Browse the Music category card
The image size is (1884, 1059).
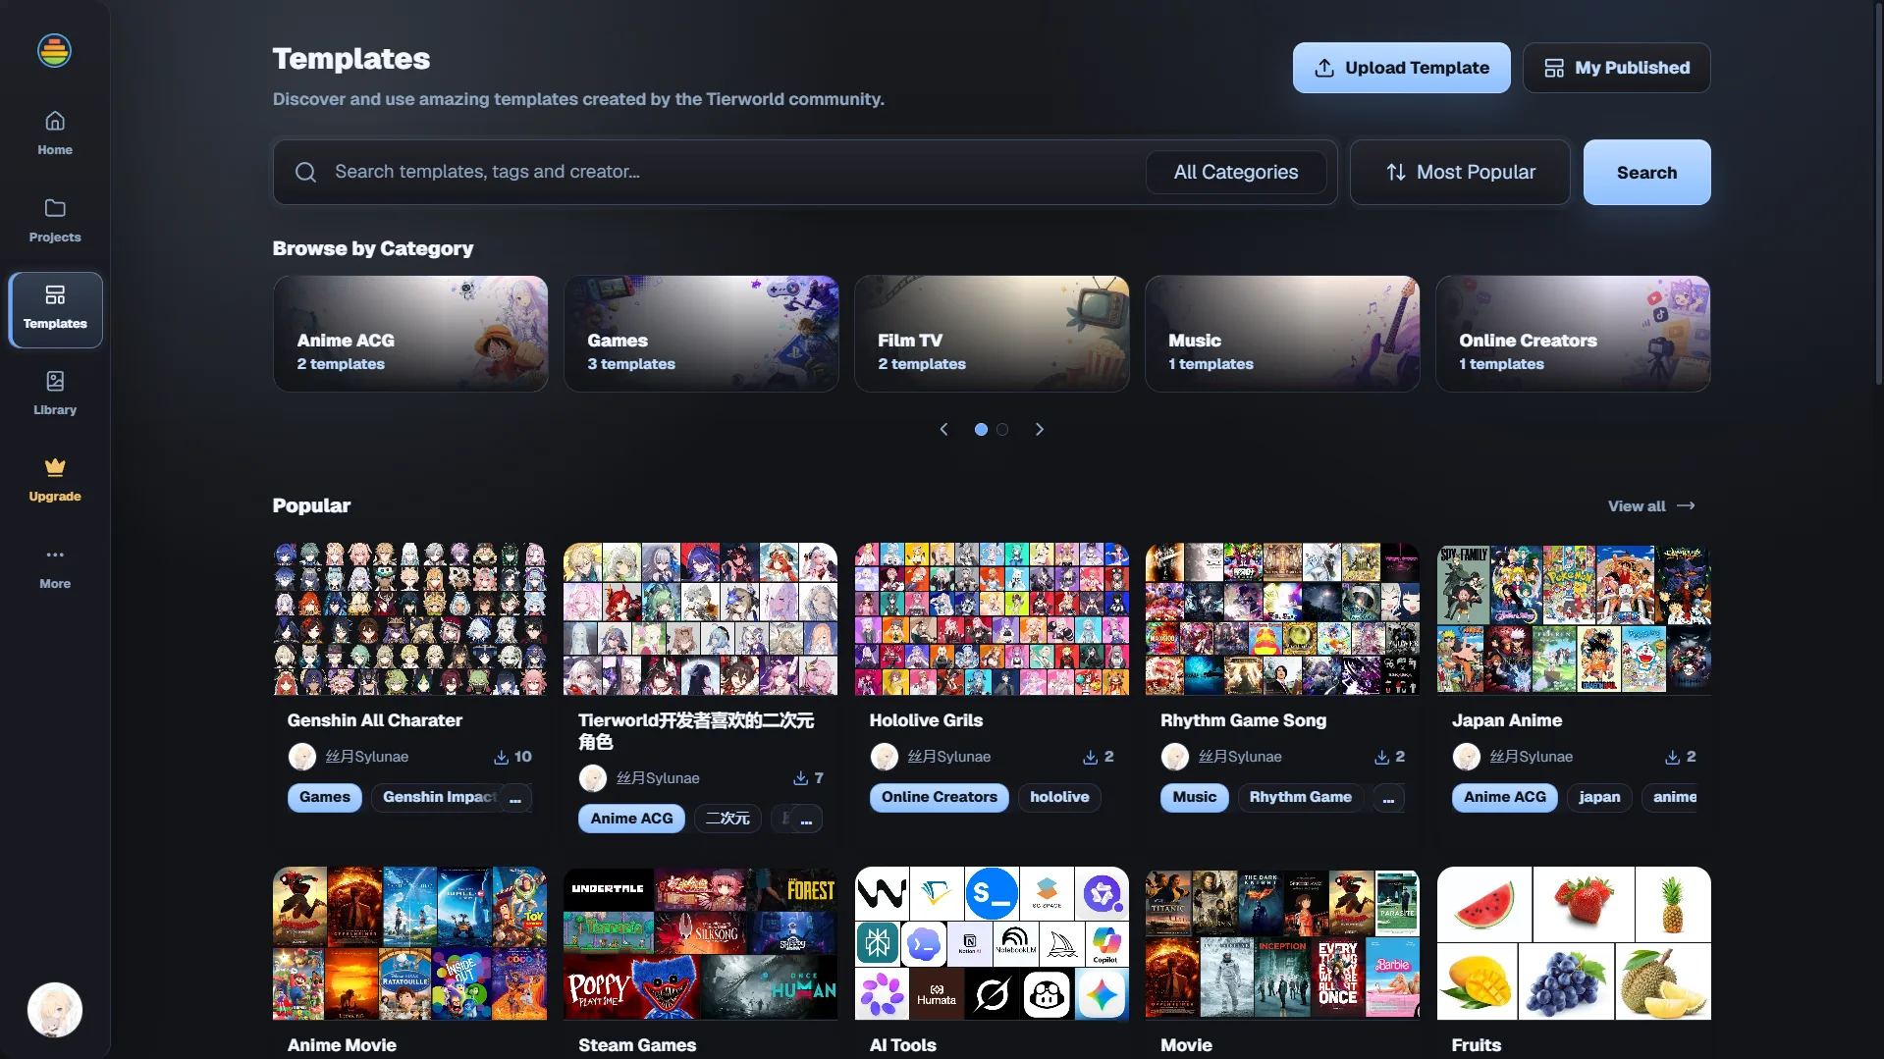click(x=1282, y=334)
